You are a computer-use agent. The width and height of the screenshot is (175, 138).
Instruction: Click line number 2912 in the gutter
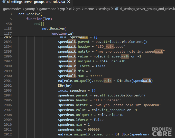click(8, 134)
